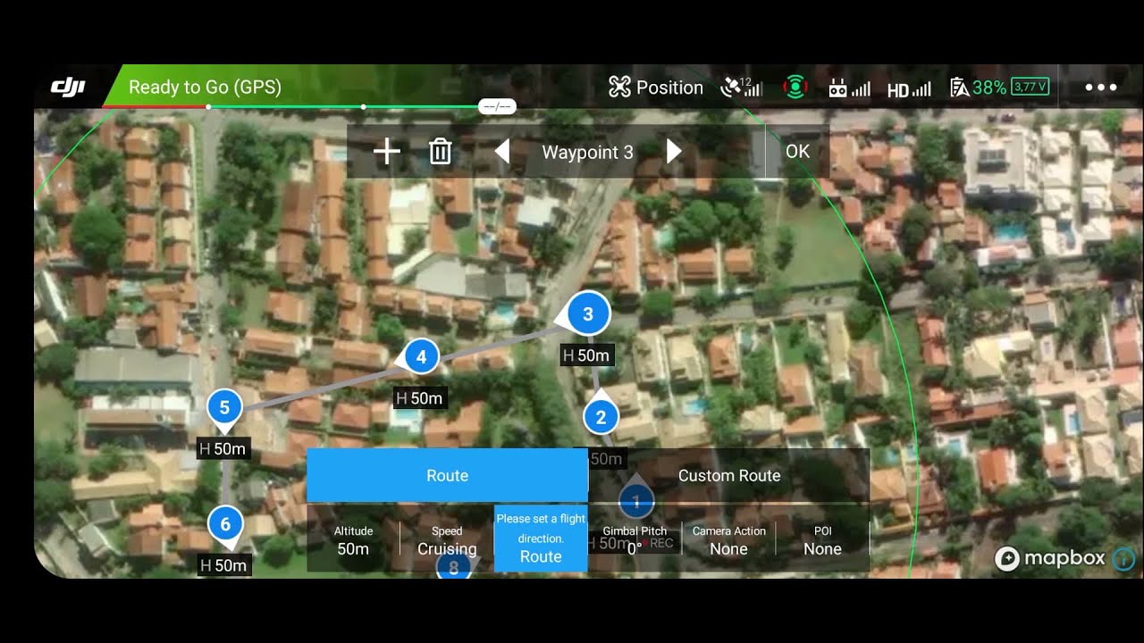Open Camera Action None setting

click(x=728, y=539)
